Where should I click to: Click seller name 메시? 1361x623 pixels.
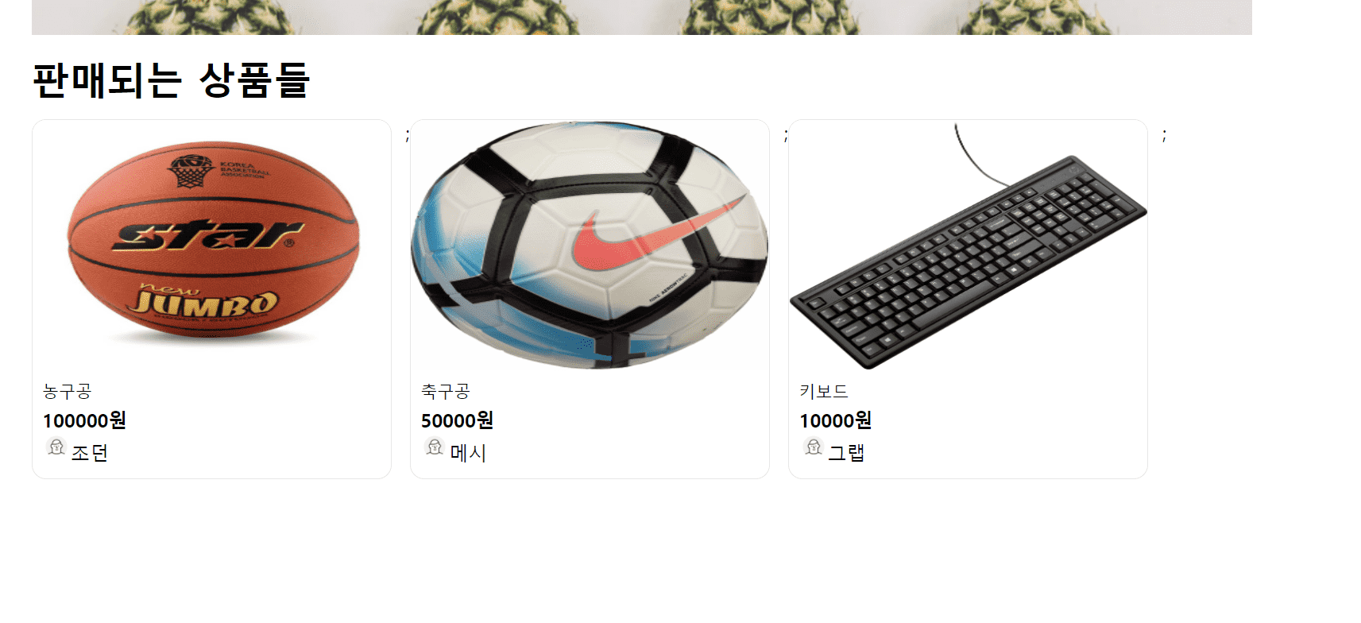(468, 453)
